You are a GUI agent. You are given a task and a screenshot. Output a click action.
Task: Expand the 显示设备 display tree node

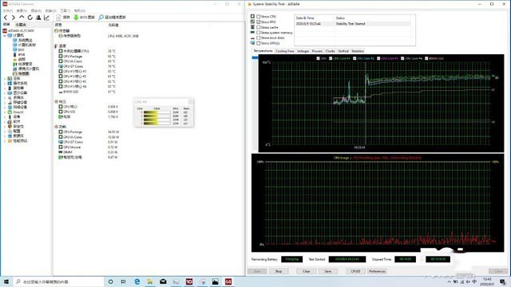click(x=5, y=92)
